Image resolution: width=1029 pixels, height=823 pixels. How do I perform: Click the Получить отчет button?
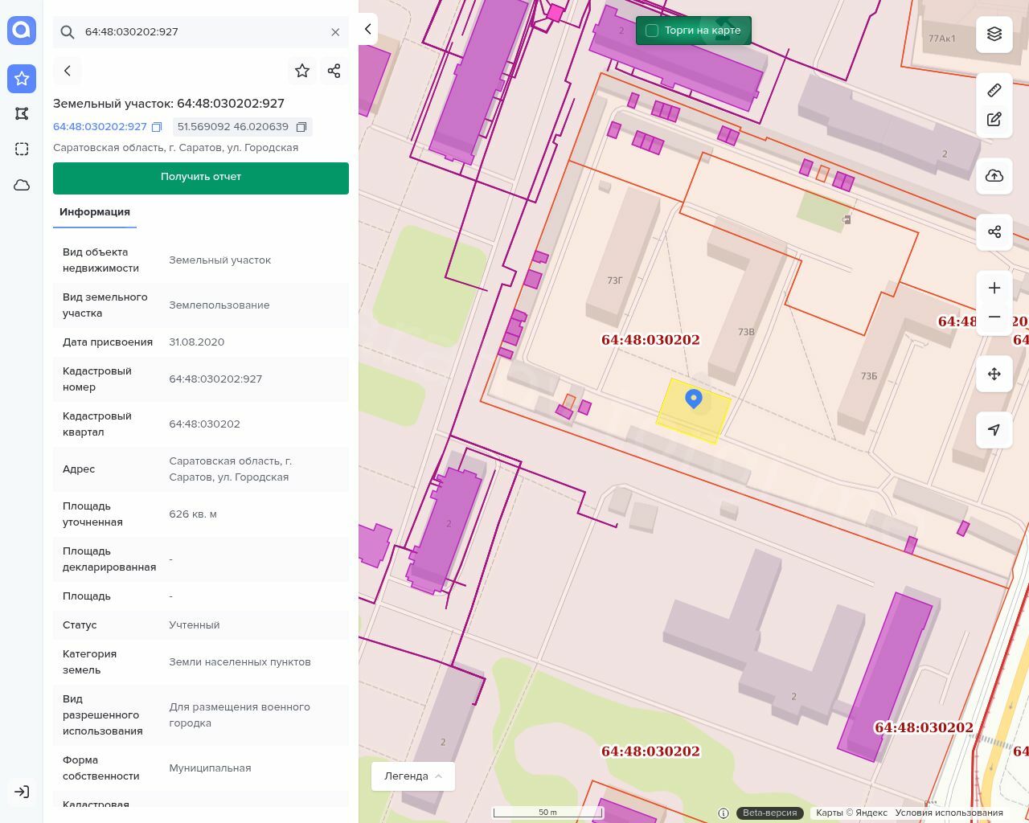(x=201, y=178)
